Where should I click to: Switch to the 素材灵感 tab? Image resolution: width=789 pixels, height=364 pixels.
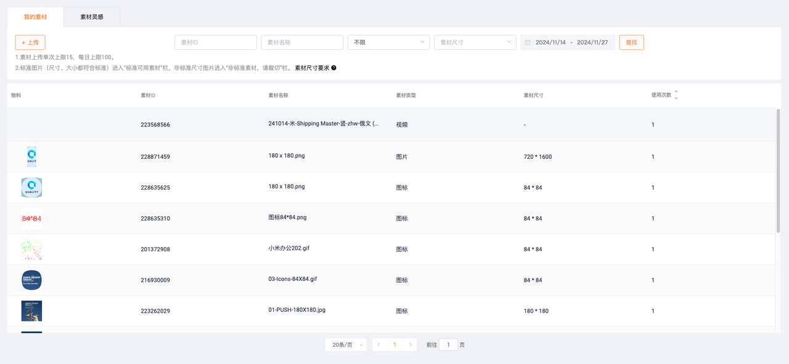click(92, 17)
